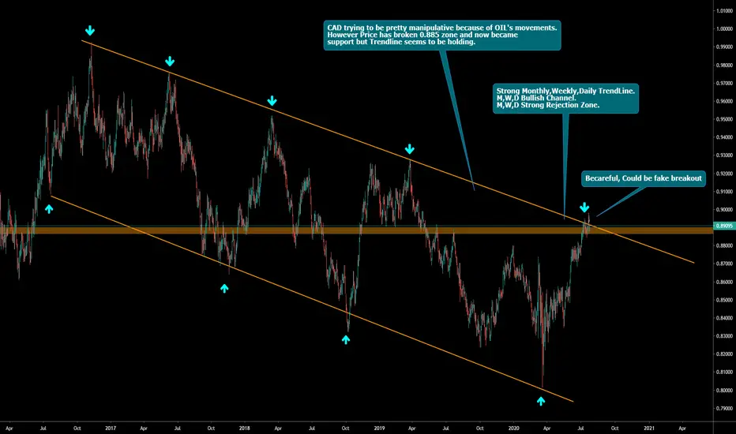736x434 pixels.
Task: Select the orange horizontal support zone band
Action: pyautogui.click(x=357, y=230)
